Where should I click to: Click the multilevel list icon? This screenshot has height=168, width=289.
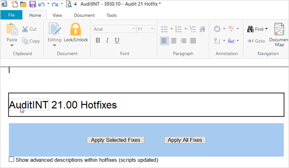[x=193, y=29]
